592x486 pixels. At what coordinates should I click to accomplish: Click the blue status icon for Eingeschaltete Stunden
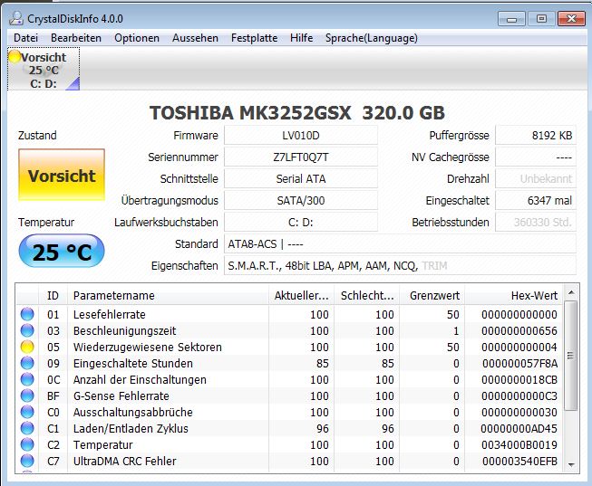(x=27, y=363)
